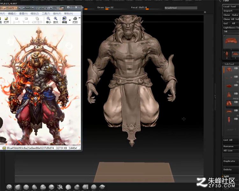Viewport: 239px width, 191px height.
Task: Open the 帮助(H) menu
Action: point(69,14)
